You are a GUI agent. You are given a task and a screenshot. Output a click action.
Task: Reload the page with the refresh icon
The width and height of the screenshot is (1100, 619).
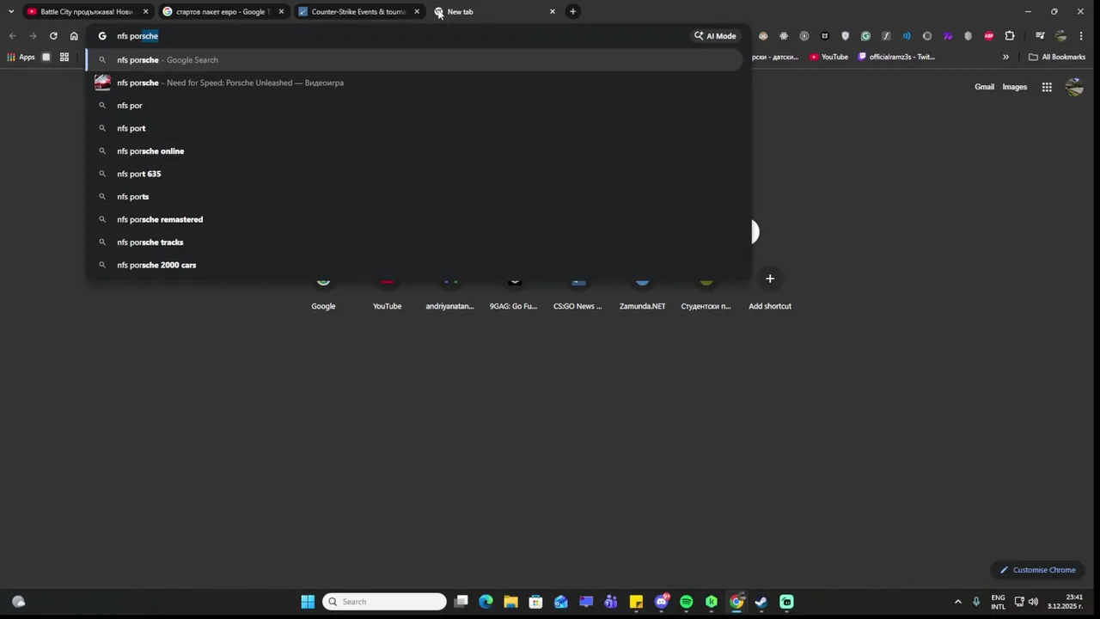point(53,36)
